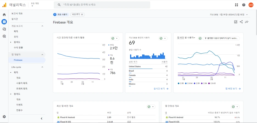Collapse the Life cycle section
Viewport: 257px width, 123px height.
42,67
